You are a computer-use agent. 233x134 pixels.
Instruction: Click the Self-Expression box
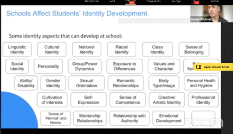(88, 100)
